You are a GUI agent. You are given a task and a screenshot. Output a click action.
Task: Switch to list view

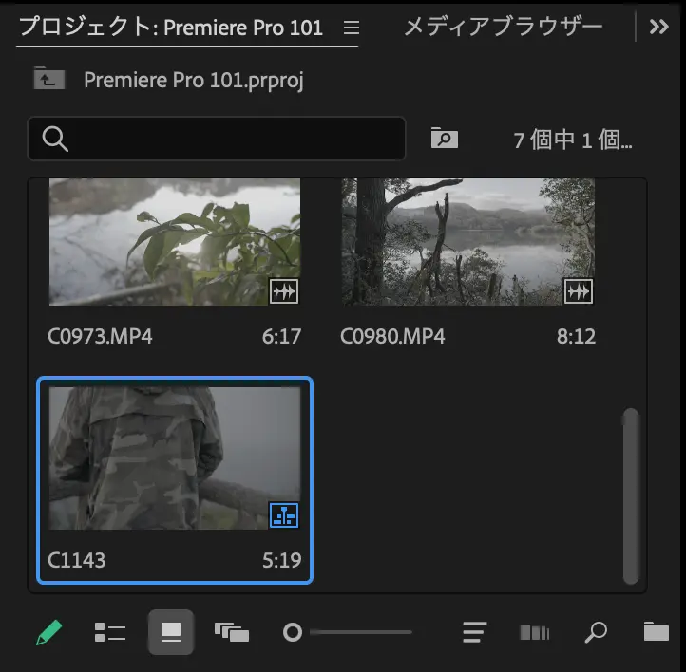pyautogui.click(x=110, y=632)
